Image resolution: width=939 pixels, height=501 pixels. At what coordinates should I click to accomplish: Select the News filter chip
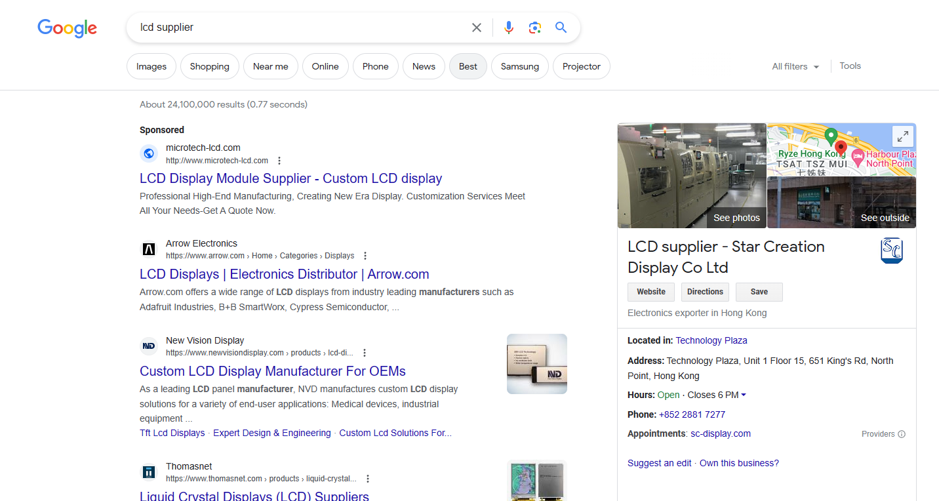point(424,66)
